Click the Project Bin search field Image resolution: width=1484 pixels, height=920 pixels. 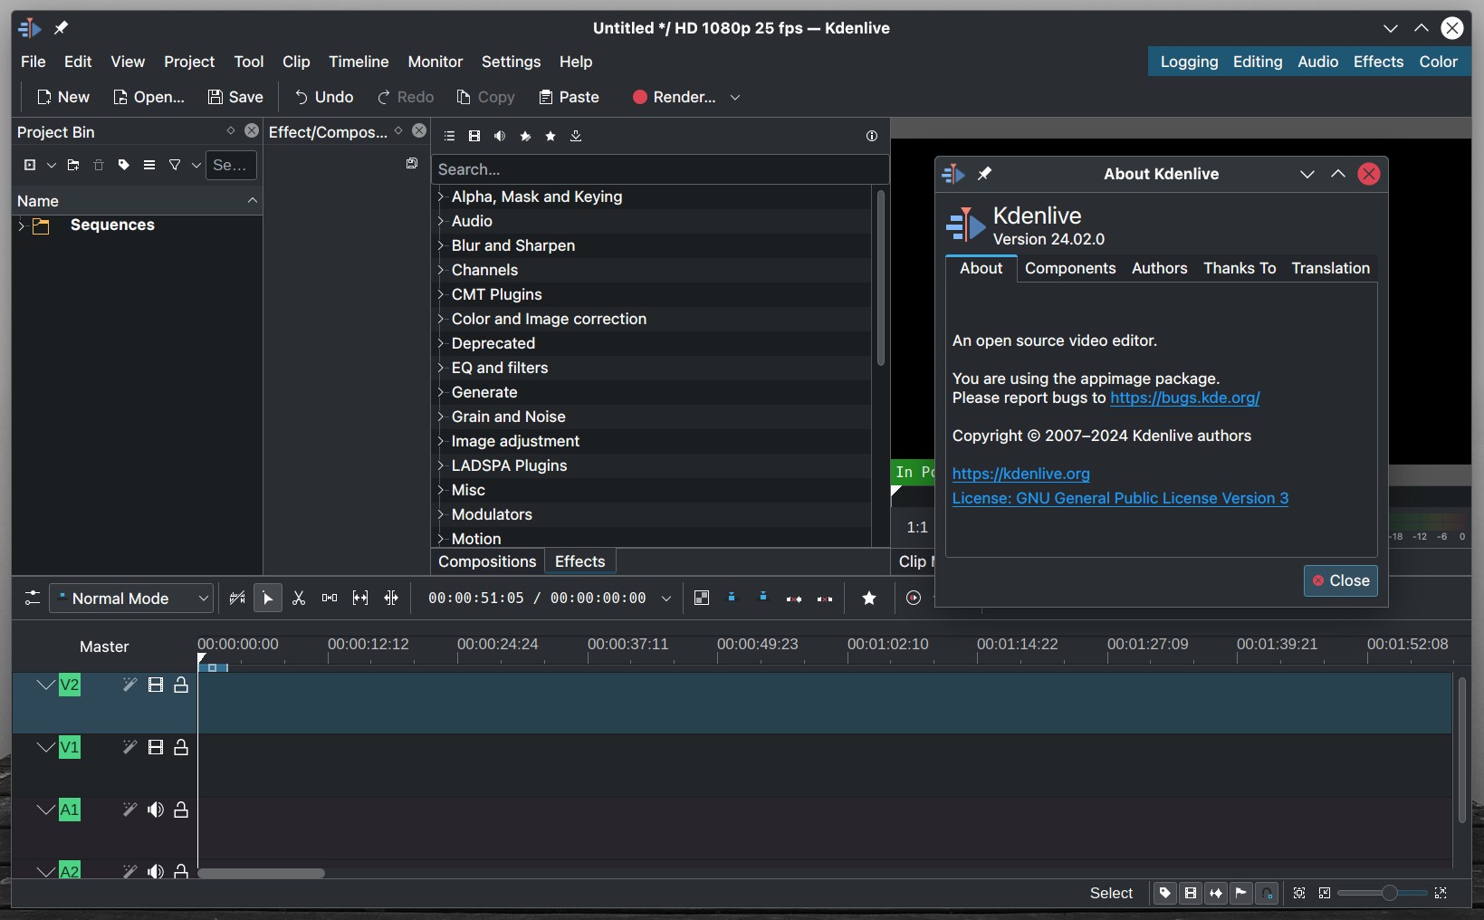[232, 165]
